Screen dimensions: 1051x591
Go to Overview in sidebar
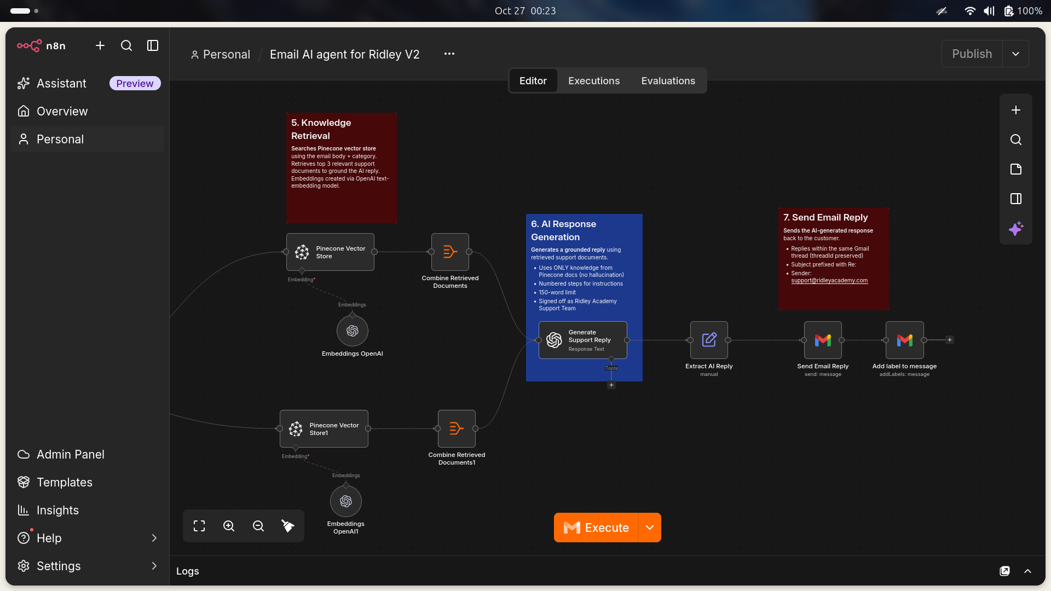click(x=88, y=111)
